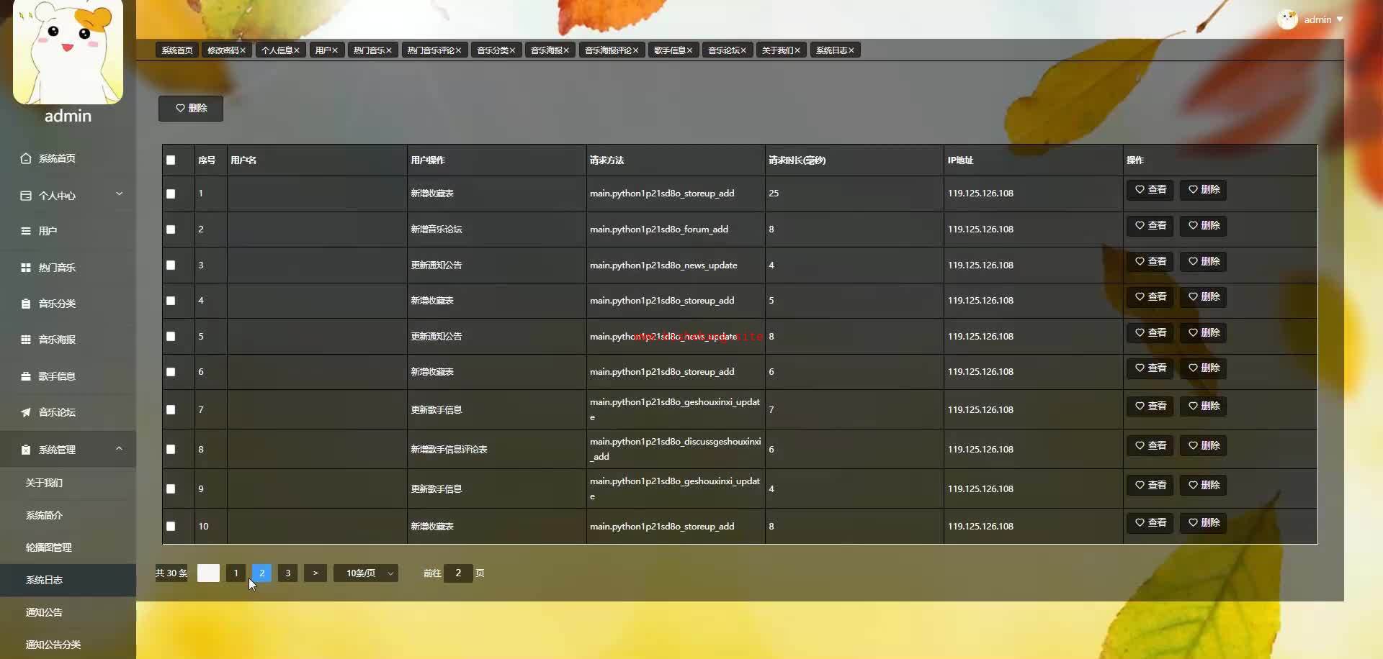The width and height of the screenshot is (1383, 659).
Task: Close the 音乐海报评论 tab with its X
Action: (636, 50)
